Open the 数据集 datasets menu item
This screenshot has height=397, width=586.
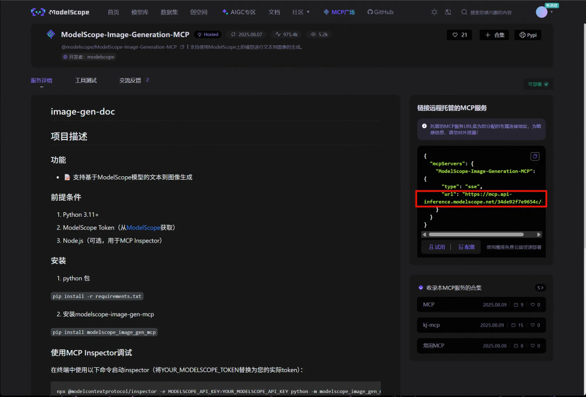click(169, 12)
